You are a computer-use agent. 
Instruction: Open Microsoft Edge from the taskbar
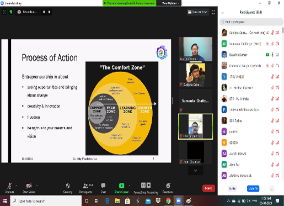click(107, 201)
